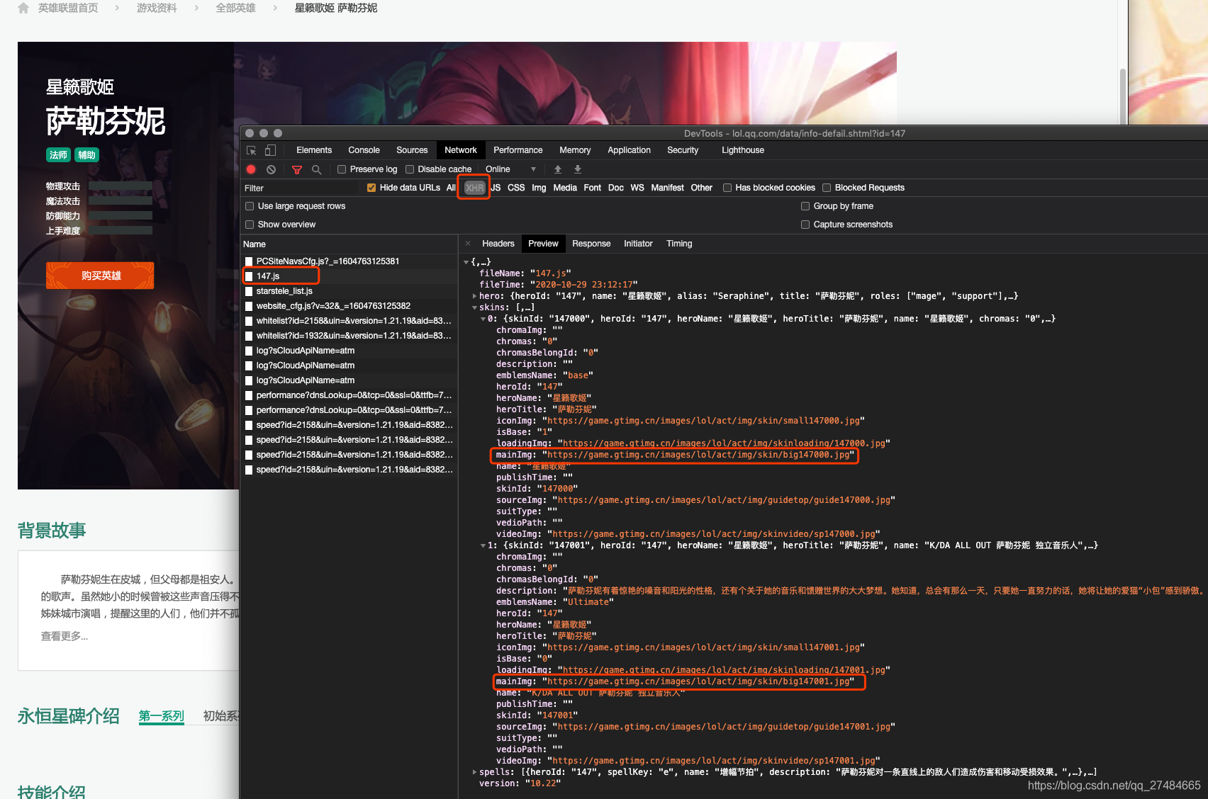The height and width of the screenshot is (799, 1208).
Task: Switch to the Elements panel
Action: [314, 150]
